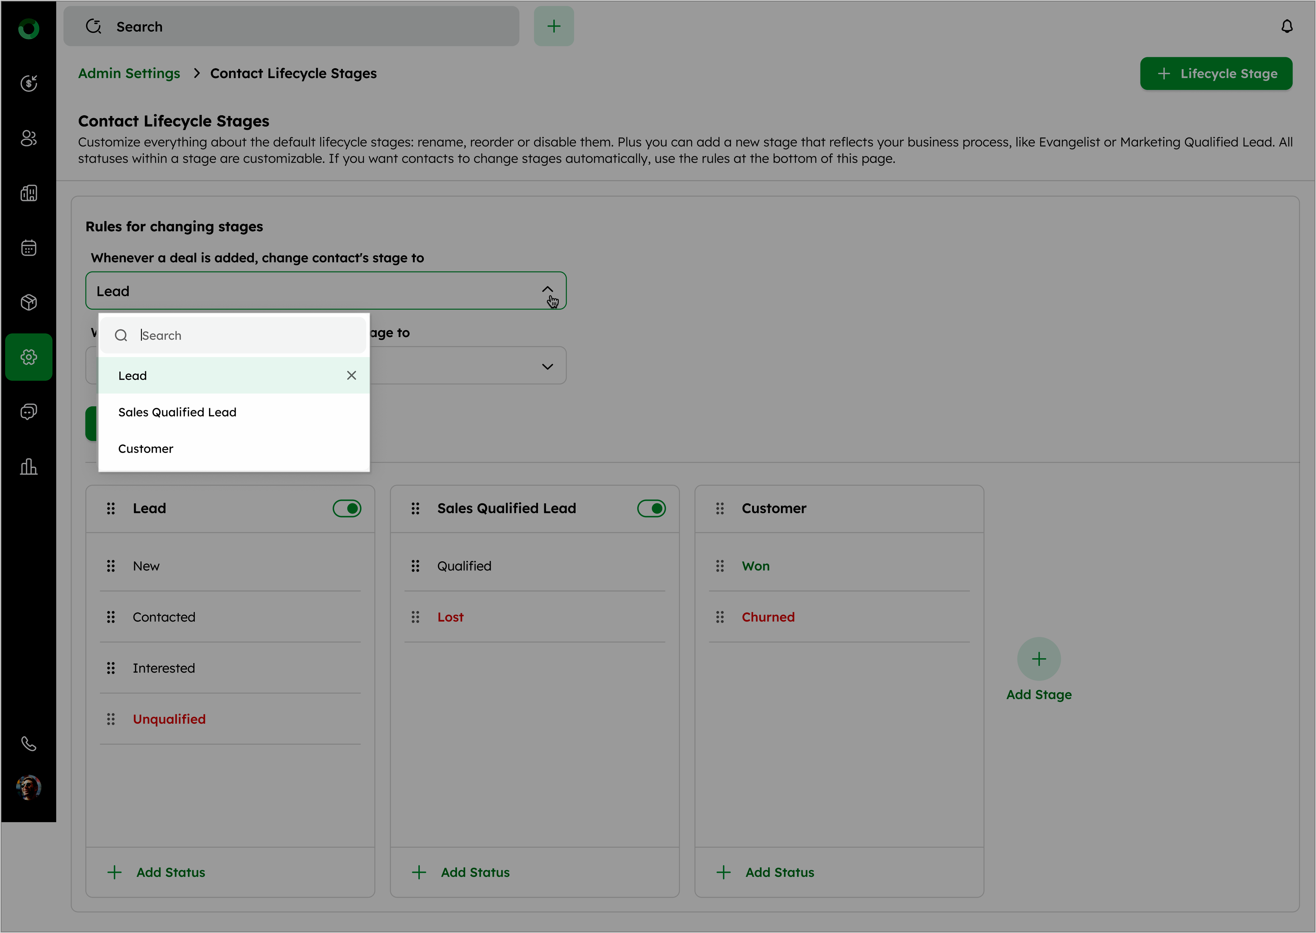Image resolution: width=1316 pixels, height=933 pixels.
Task: Open the contacts icon in sidebar
Action: 29,138
